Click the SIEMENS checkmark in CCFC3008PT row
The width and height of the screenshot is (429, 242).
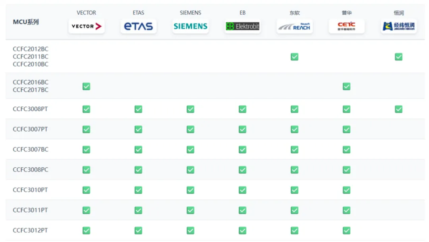190,109
